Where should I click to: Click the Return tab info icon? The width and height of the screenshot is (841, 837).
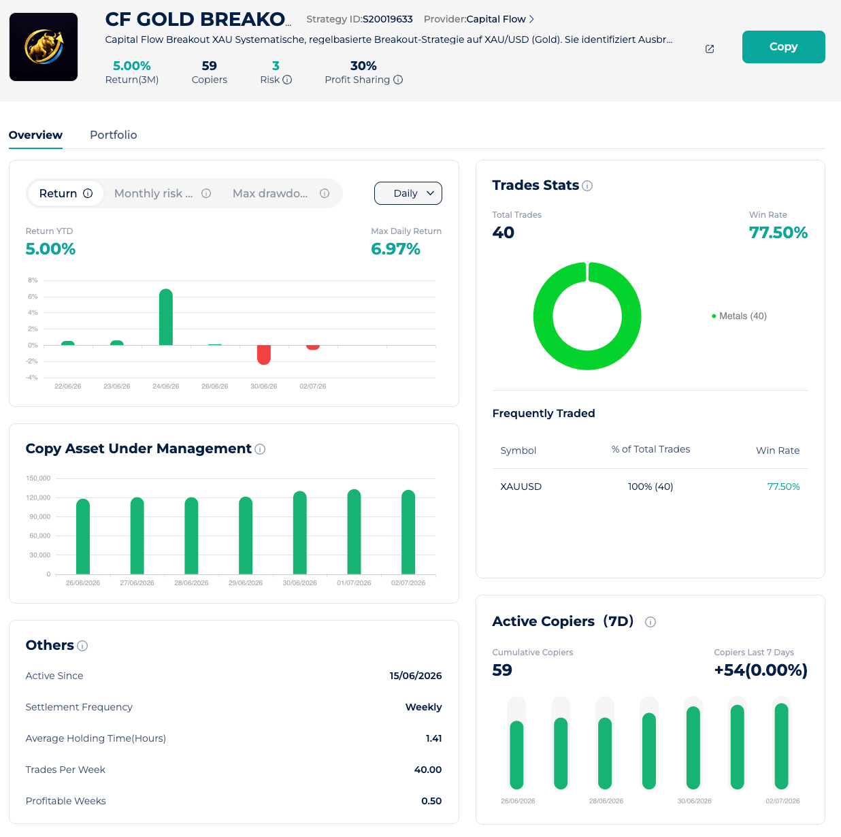(88, 193)
